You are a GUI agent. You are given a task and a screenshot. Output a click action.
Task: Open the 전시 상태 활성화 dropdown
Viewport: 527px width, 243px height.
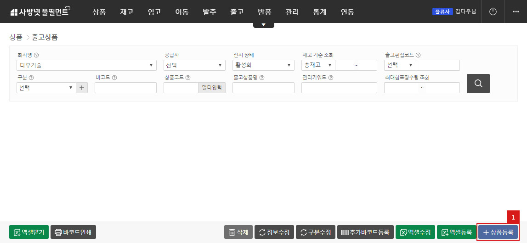tap(264, 65)
